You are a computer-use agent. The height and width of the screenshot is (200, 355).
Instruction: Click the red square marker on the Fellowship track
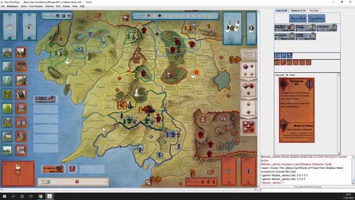tap(149, 16)
